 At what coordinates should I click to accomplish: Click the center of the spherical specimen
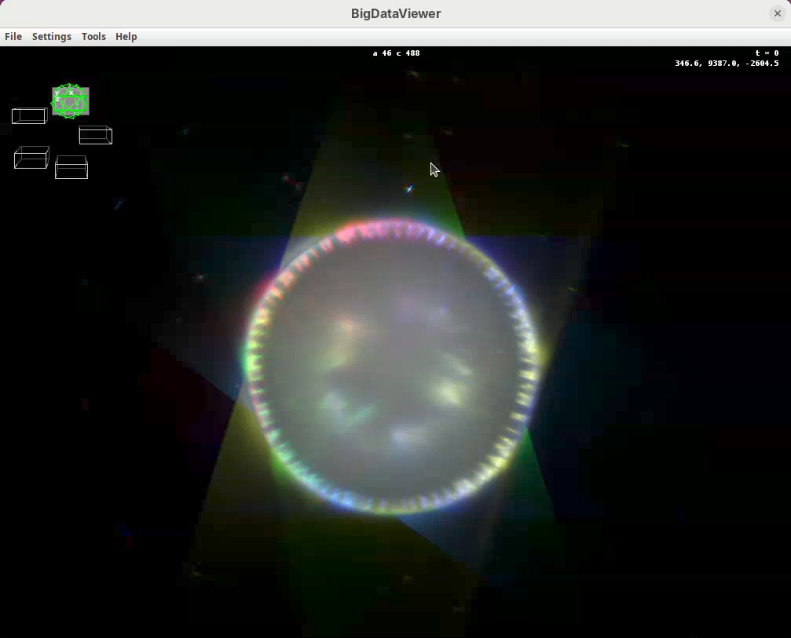coord(393,367)
